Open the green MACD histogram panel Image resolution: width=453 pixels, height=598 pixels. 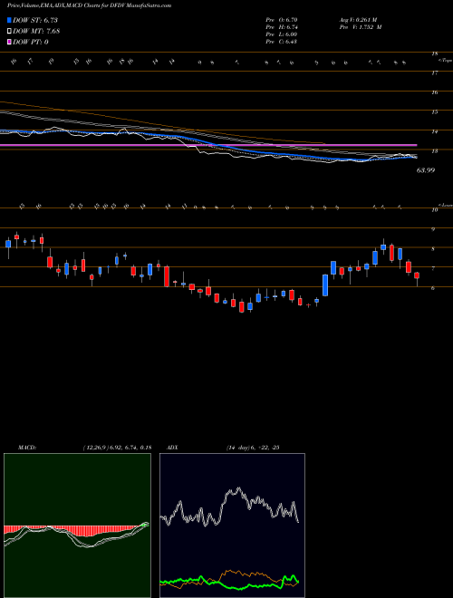77,526
